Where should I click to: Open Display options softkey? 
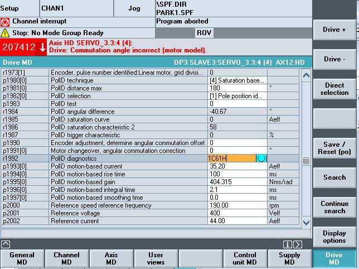tap(334, 237)
